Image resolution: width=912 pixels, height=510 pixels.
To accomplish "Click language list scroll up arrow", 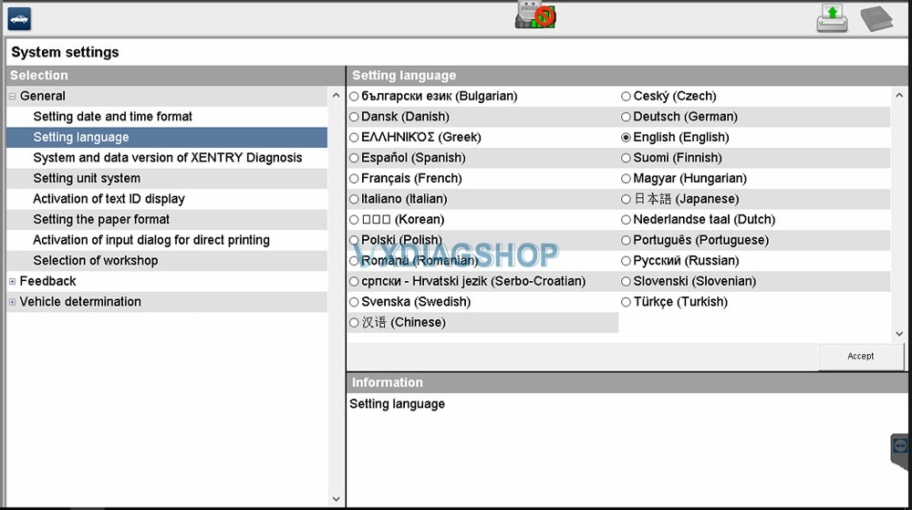I will 899,96.
